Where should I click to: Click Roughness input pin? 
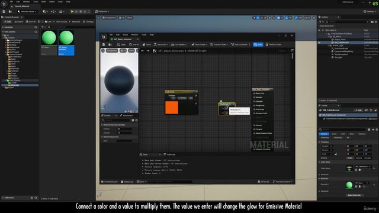point(255,105)
